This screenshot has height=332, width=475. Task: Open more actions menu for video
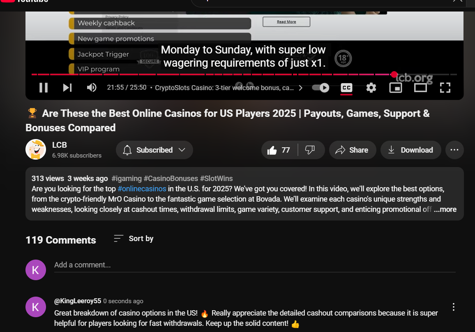(x=454, y=150)
